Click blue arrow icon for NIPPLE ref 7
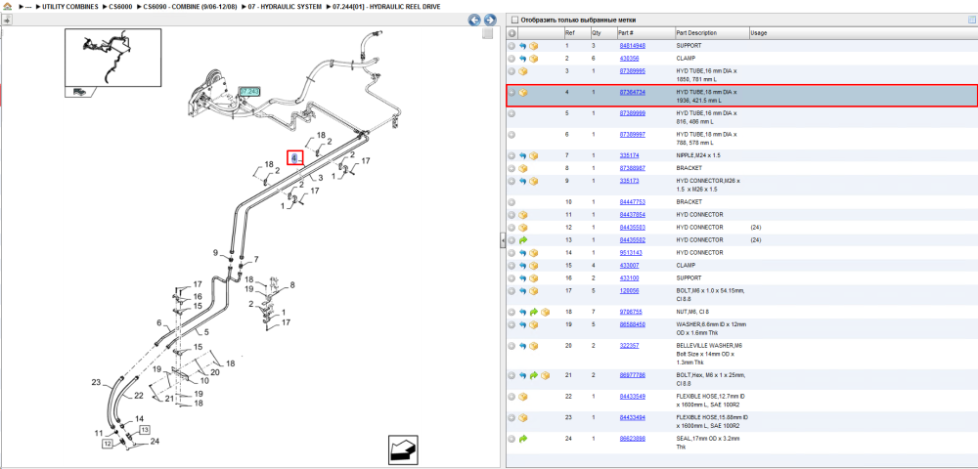Viewport: 978px width, 469px height. coord(522,155)
